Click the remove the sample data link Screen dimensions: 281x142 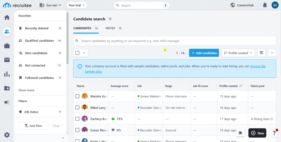[258, 66]
